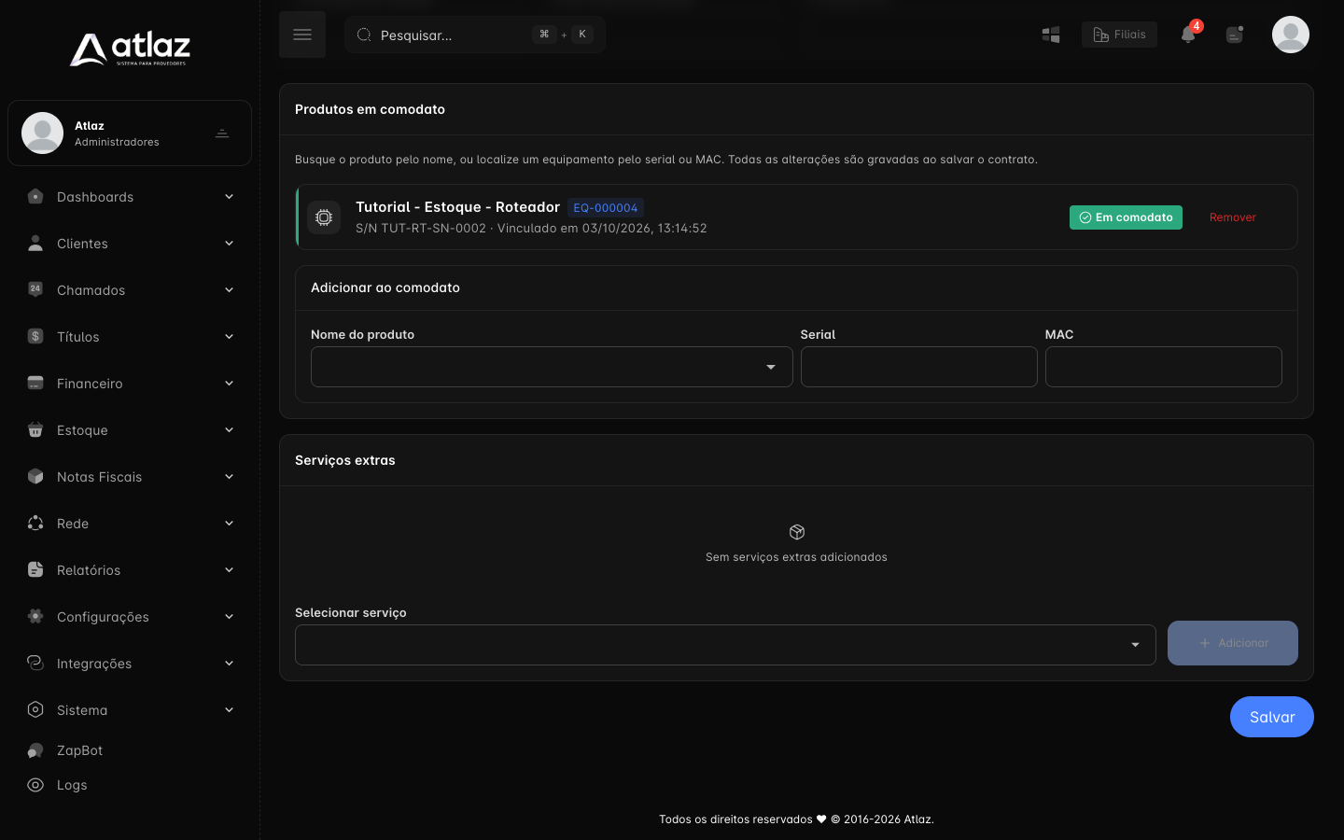Click the Notas Fiscais cube icon
This screenshot has width=1344, height=840.
tap(35, 476)
